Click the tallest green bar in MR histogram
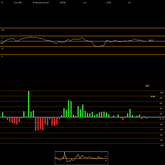 coord(29,104)
